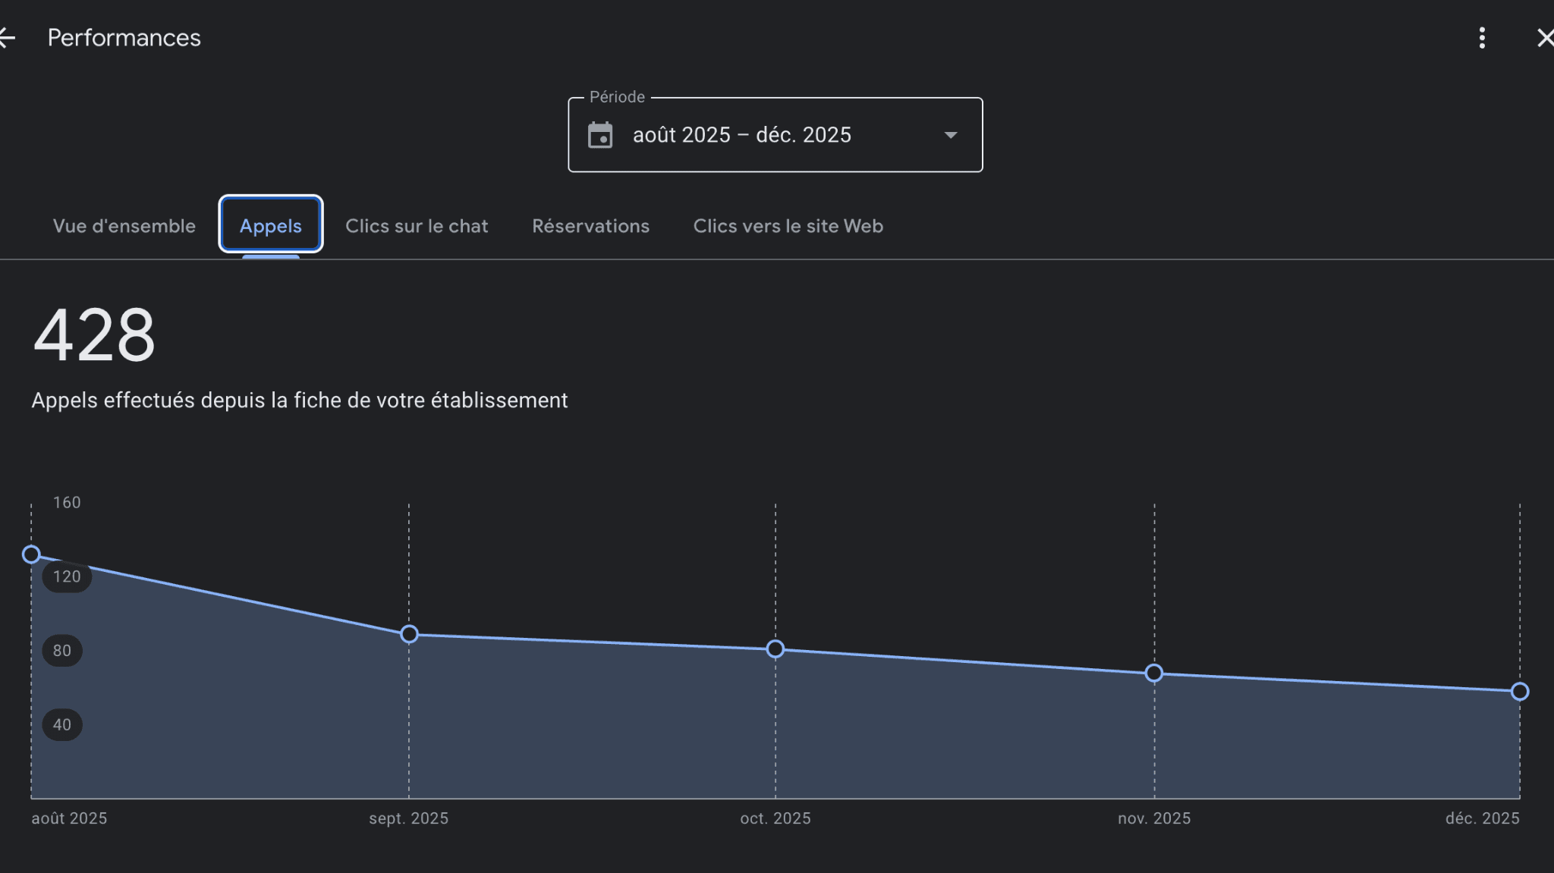This screenshot has height=873, width=1554.
Task: Select the Appels tab
Action: coord(271,226)
